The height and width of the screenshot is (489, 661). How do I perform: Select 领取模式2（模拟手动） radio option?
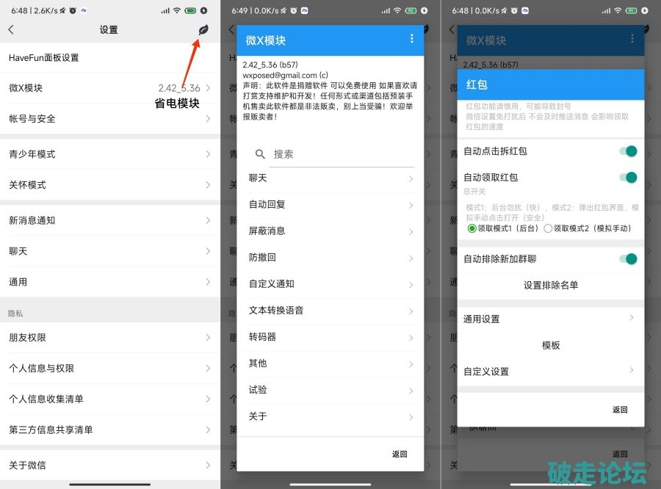tap(548, 228)
